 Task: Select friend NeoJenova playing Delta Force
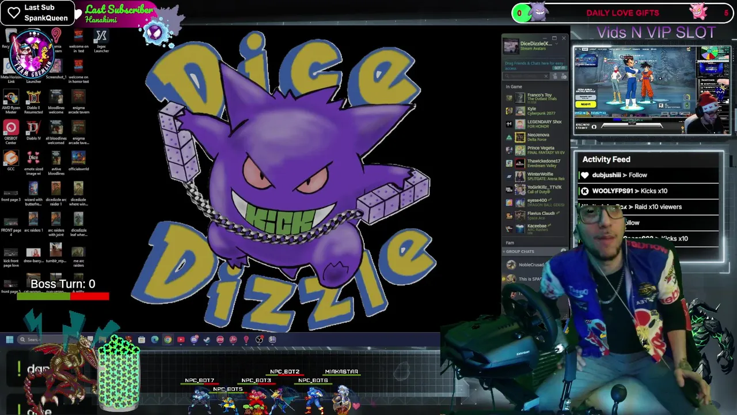pos(535,137)
